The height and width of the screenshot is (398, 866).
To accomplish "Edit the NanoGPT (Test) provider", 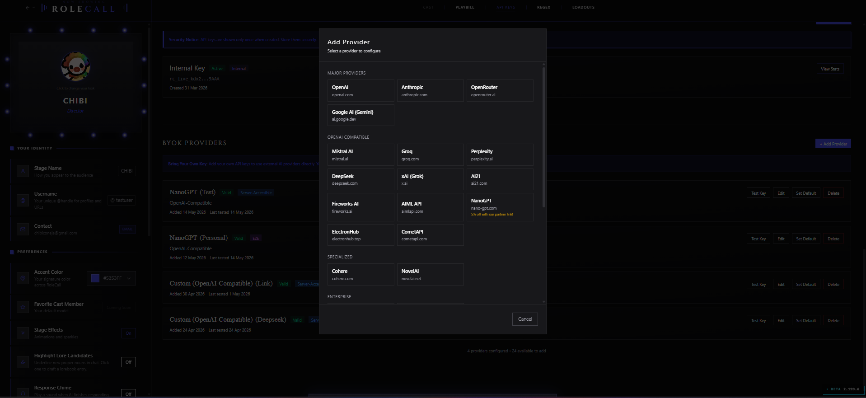I will pyautogui.click(x=781, y=193).
